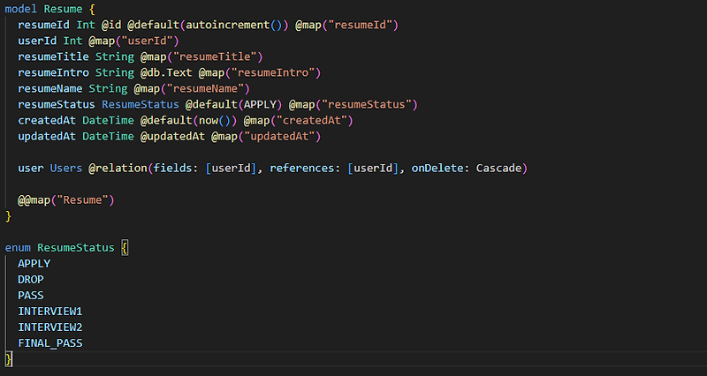Viewport: 707px width, 376px height.
Task: Click 'DateTime' type on the createdAt line
Action: tap(108, 120)
